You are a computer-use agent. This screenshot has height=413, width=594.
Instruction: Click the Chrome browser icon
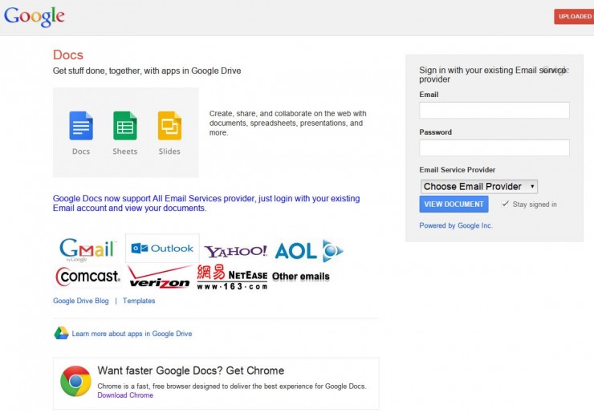(x=75, y=381)
